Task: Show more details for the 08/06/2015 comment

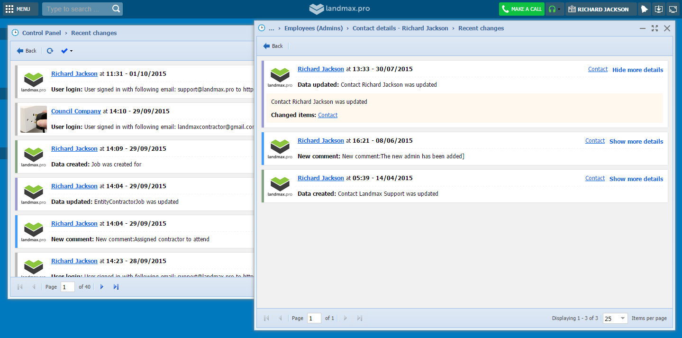Action: pyautogui.click(x=636, y=141)
